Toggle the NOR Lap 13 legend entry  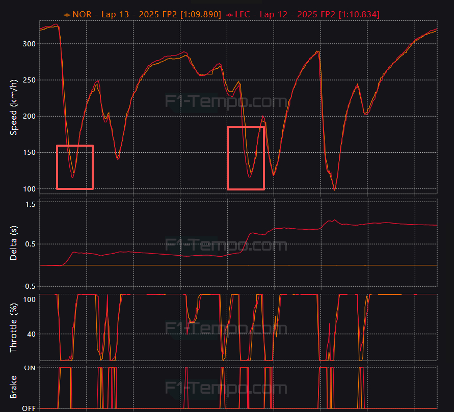tap(143, 14)
